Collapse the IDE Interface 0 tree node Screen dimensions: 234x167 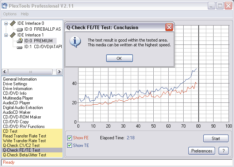6,23
